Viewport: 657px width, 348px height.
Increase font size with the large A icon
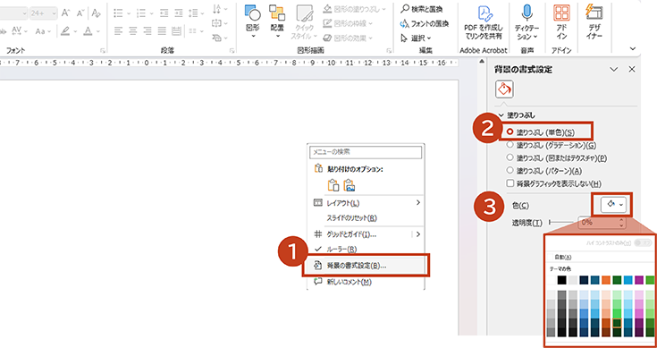point(65,13)
